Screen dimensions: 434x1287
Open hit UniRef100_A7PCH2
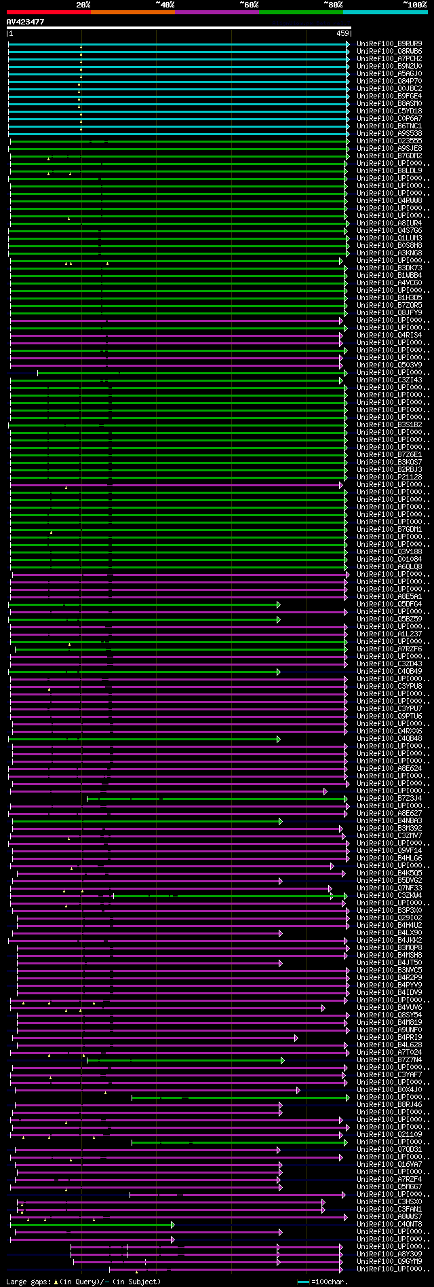(x=389, y=59)
